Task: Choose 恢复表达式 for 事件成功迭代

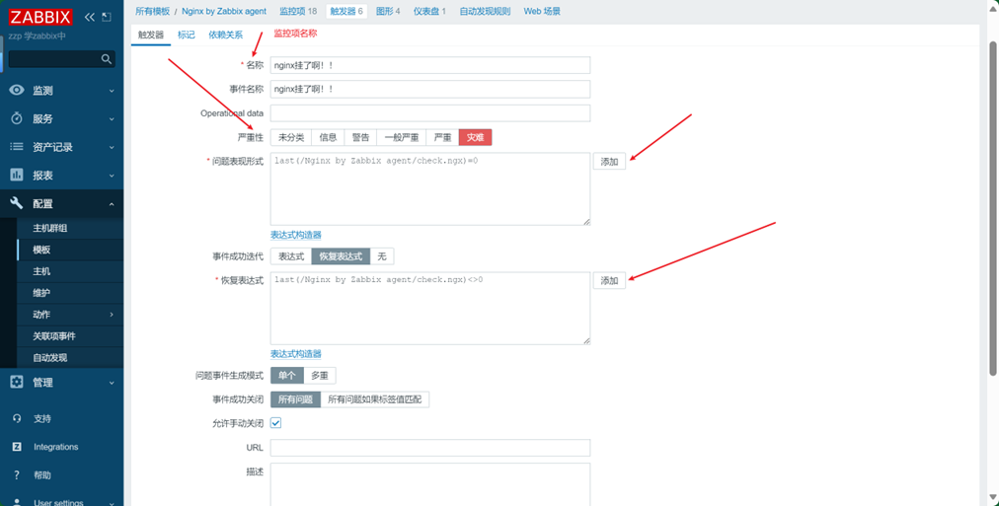Action: 341,256
